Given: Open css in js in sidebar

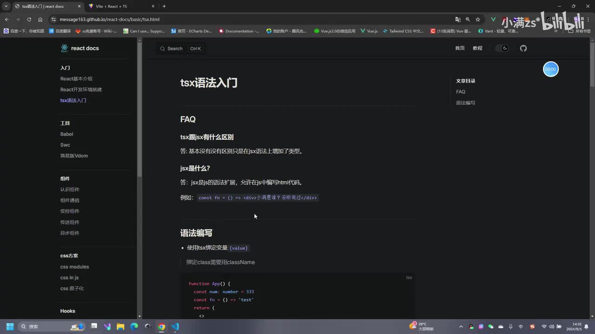Looking at the screenshot, I should coord(69,277).
